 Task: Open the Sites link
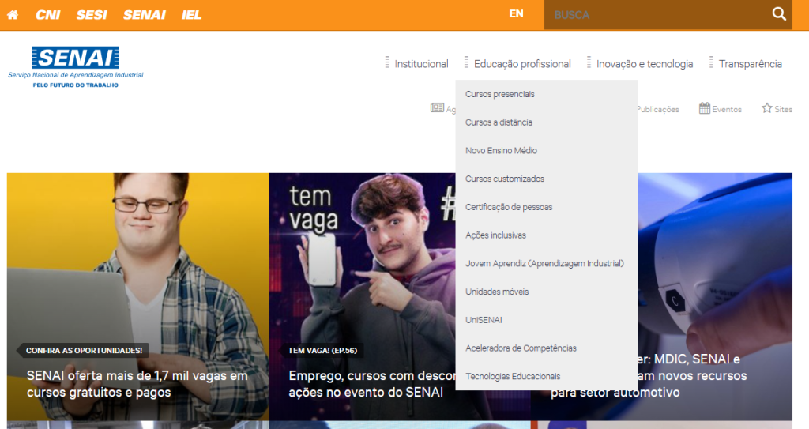pos(783,110)
